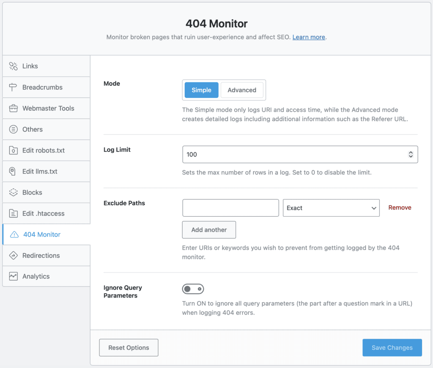This screenshot has width=433, height=368.
Task: Click the Analytics chart icon
Action: point(13,276)
